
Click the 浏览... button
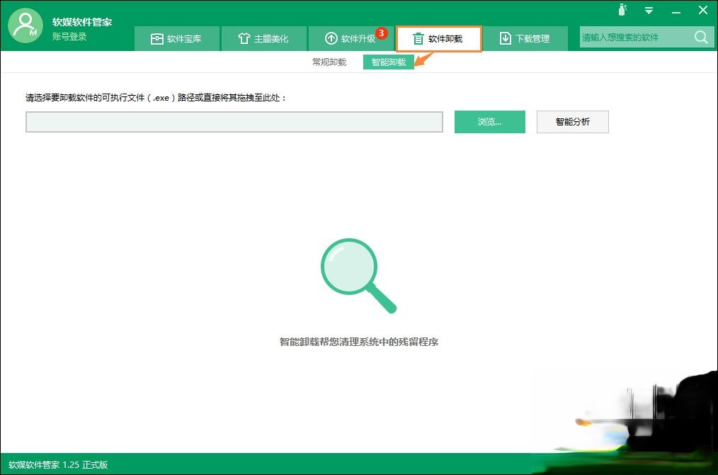coord(489,122)
